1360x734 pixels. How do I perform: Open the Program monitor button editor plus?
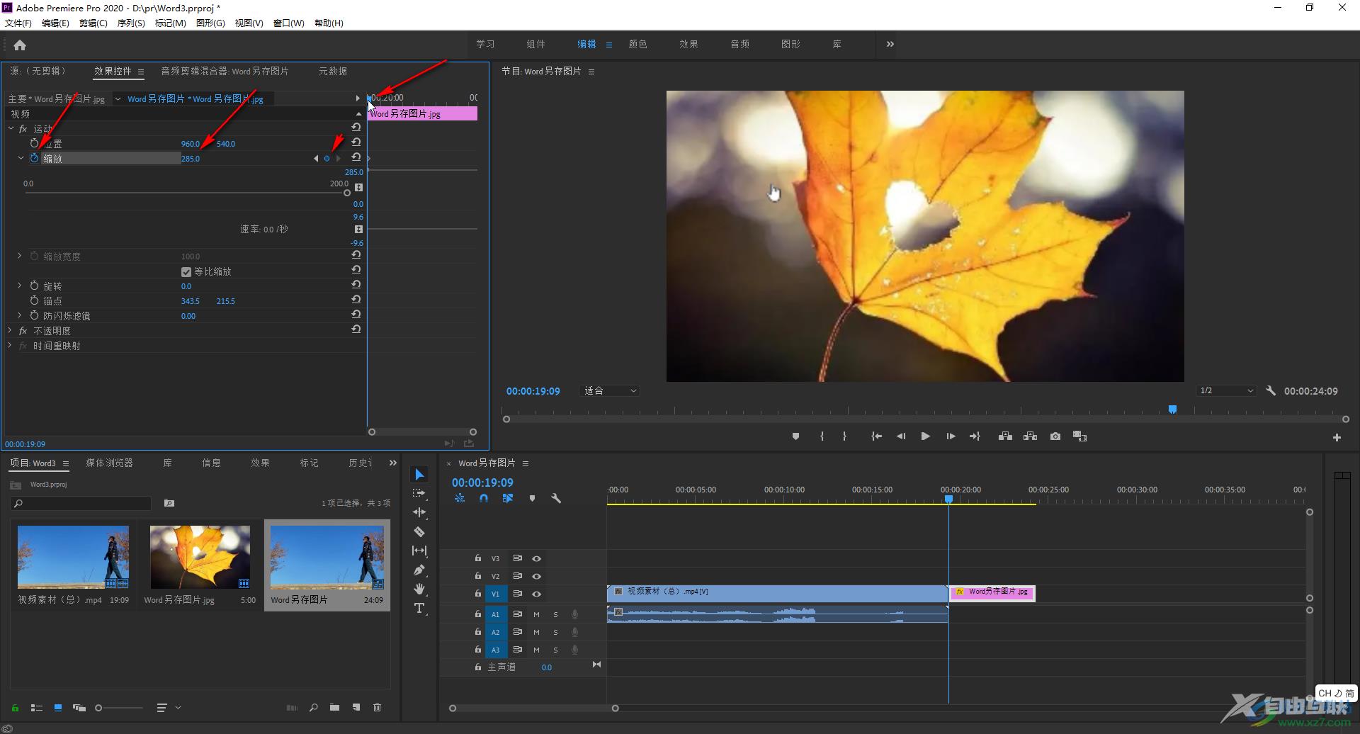(1337, 438)
